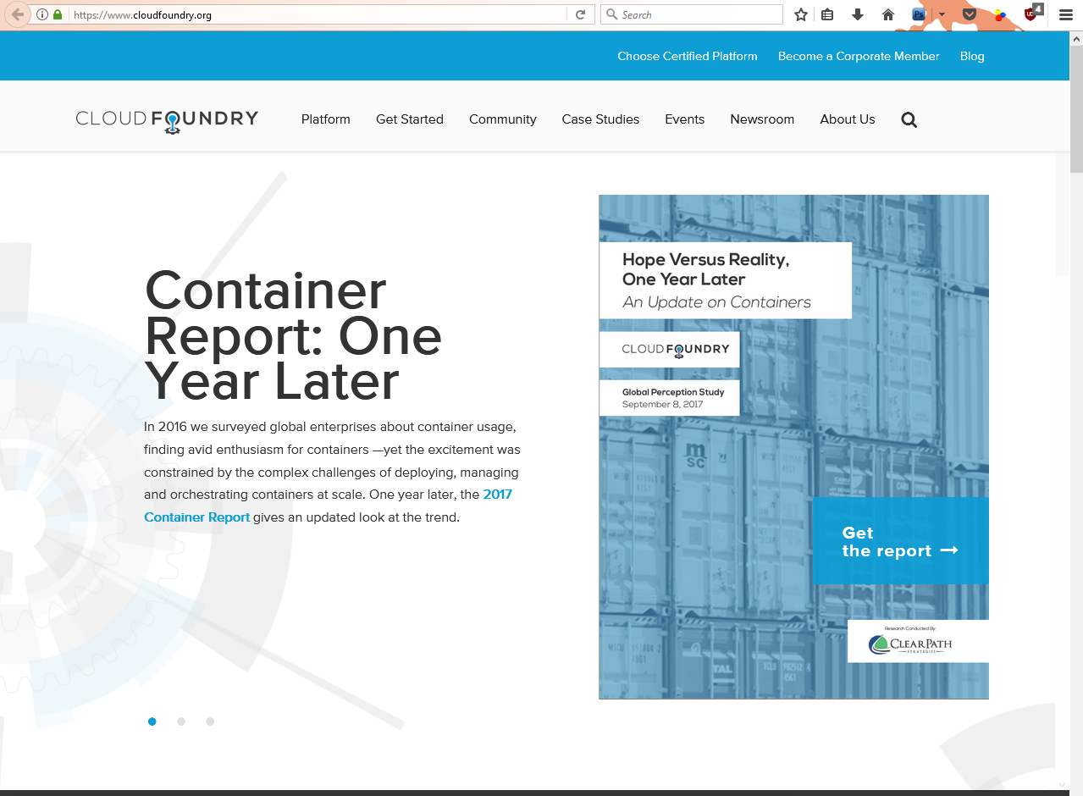Click the ClearPath Strategies logo
The image size is (1083, 796).
(910, 645)
